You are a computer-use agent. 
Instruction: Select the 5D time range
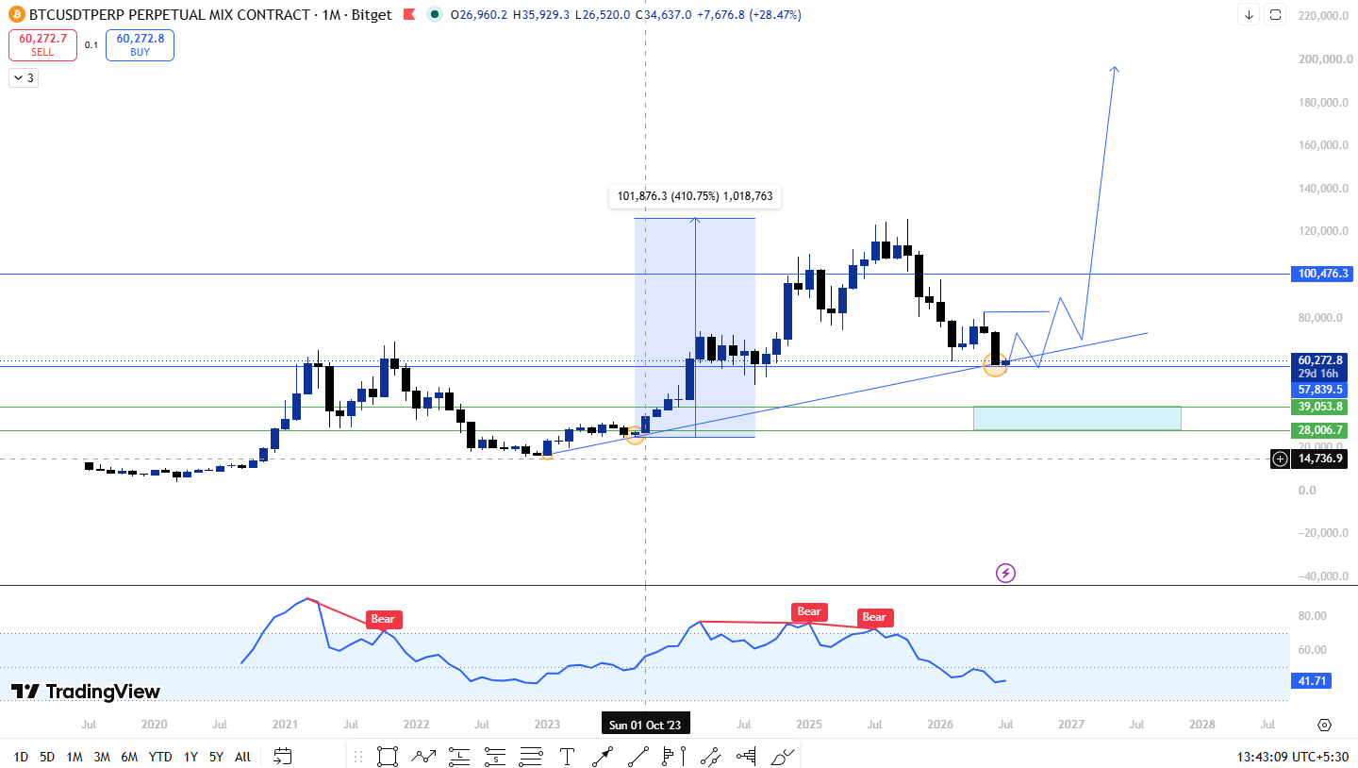coord(47,756)
